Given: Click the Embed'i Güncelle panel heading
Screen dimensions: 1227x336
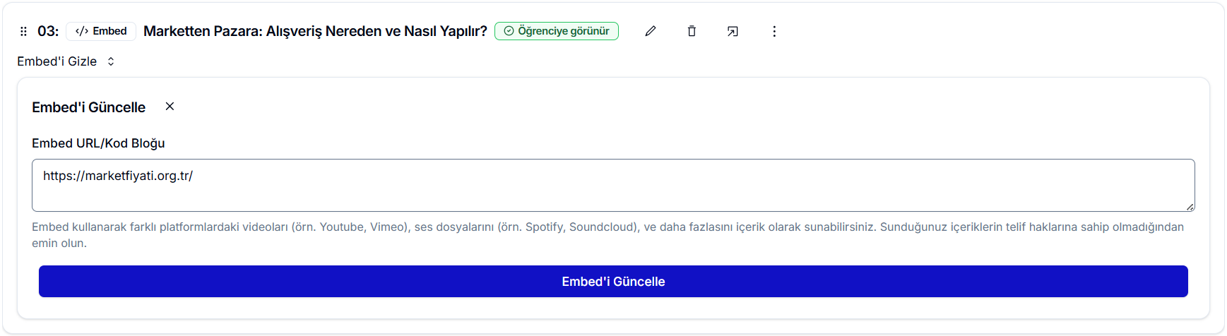Looking at the screenshot, I should [x=88, y=107].
